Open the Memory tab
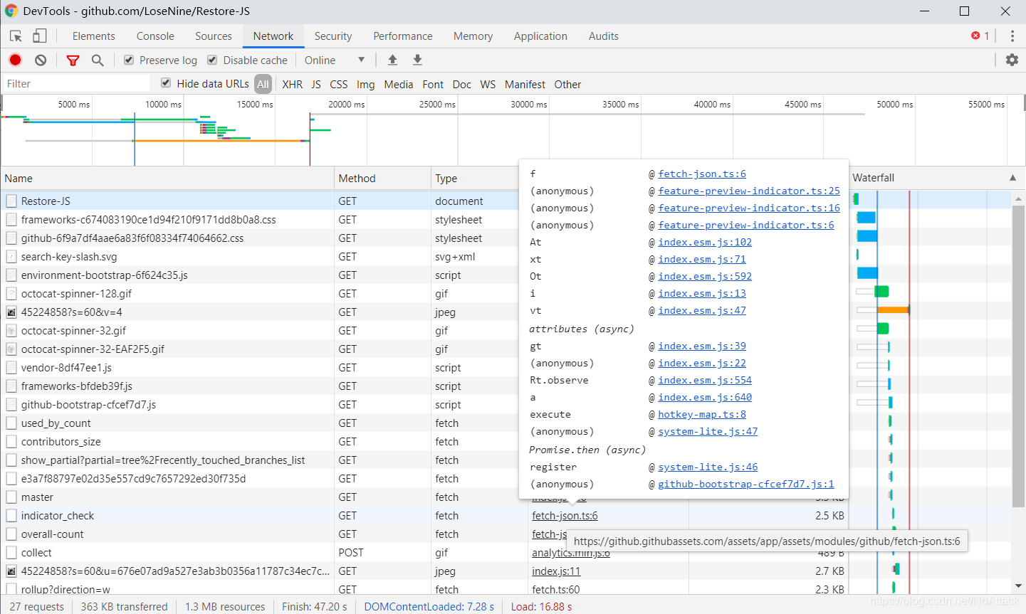Viewport: 1026px width, 614px height. click(x=473, y=36)
